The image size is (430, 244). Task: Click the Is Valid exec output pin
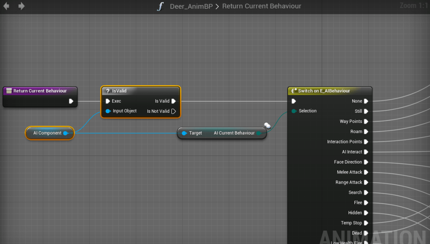[x=173, y=101]
